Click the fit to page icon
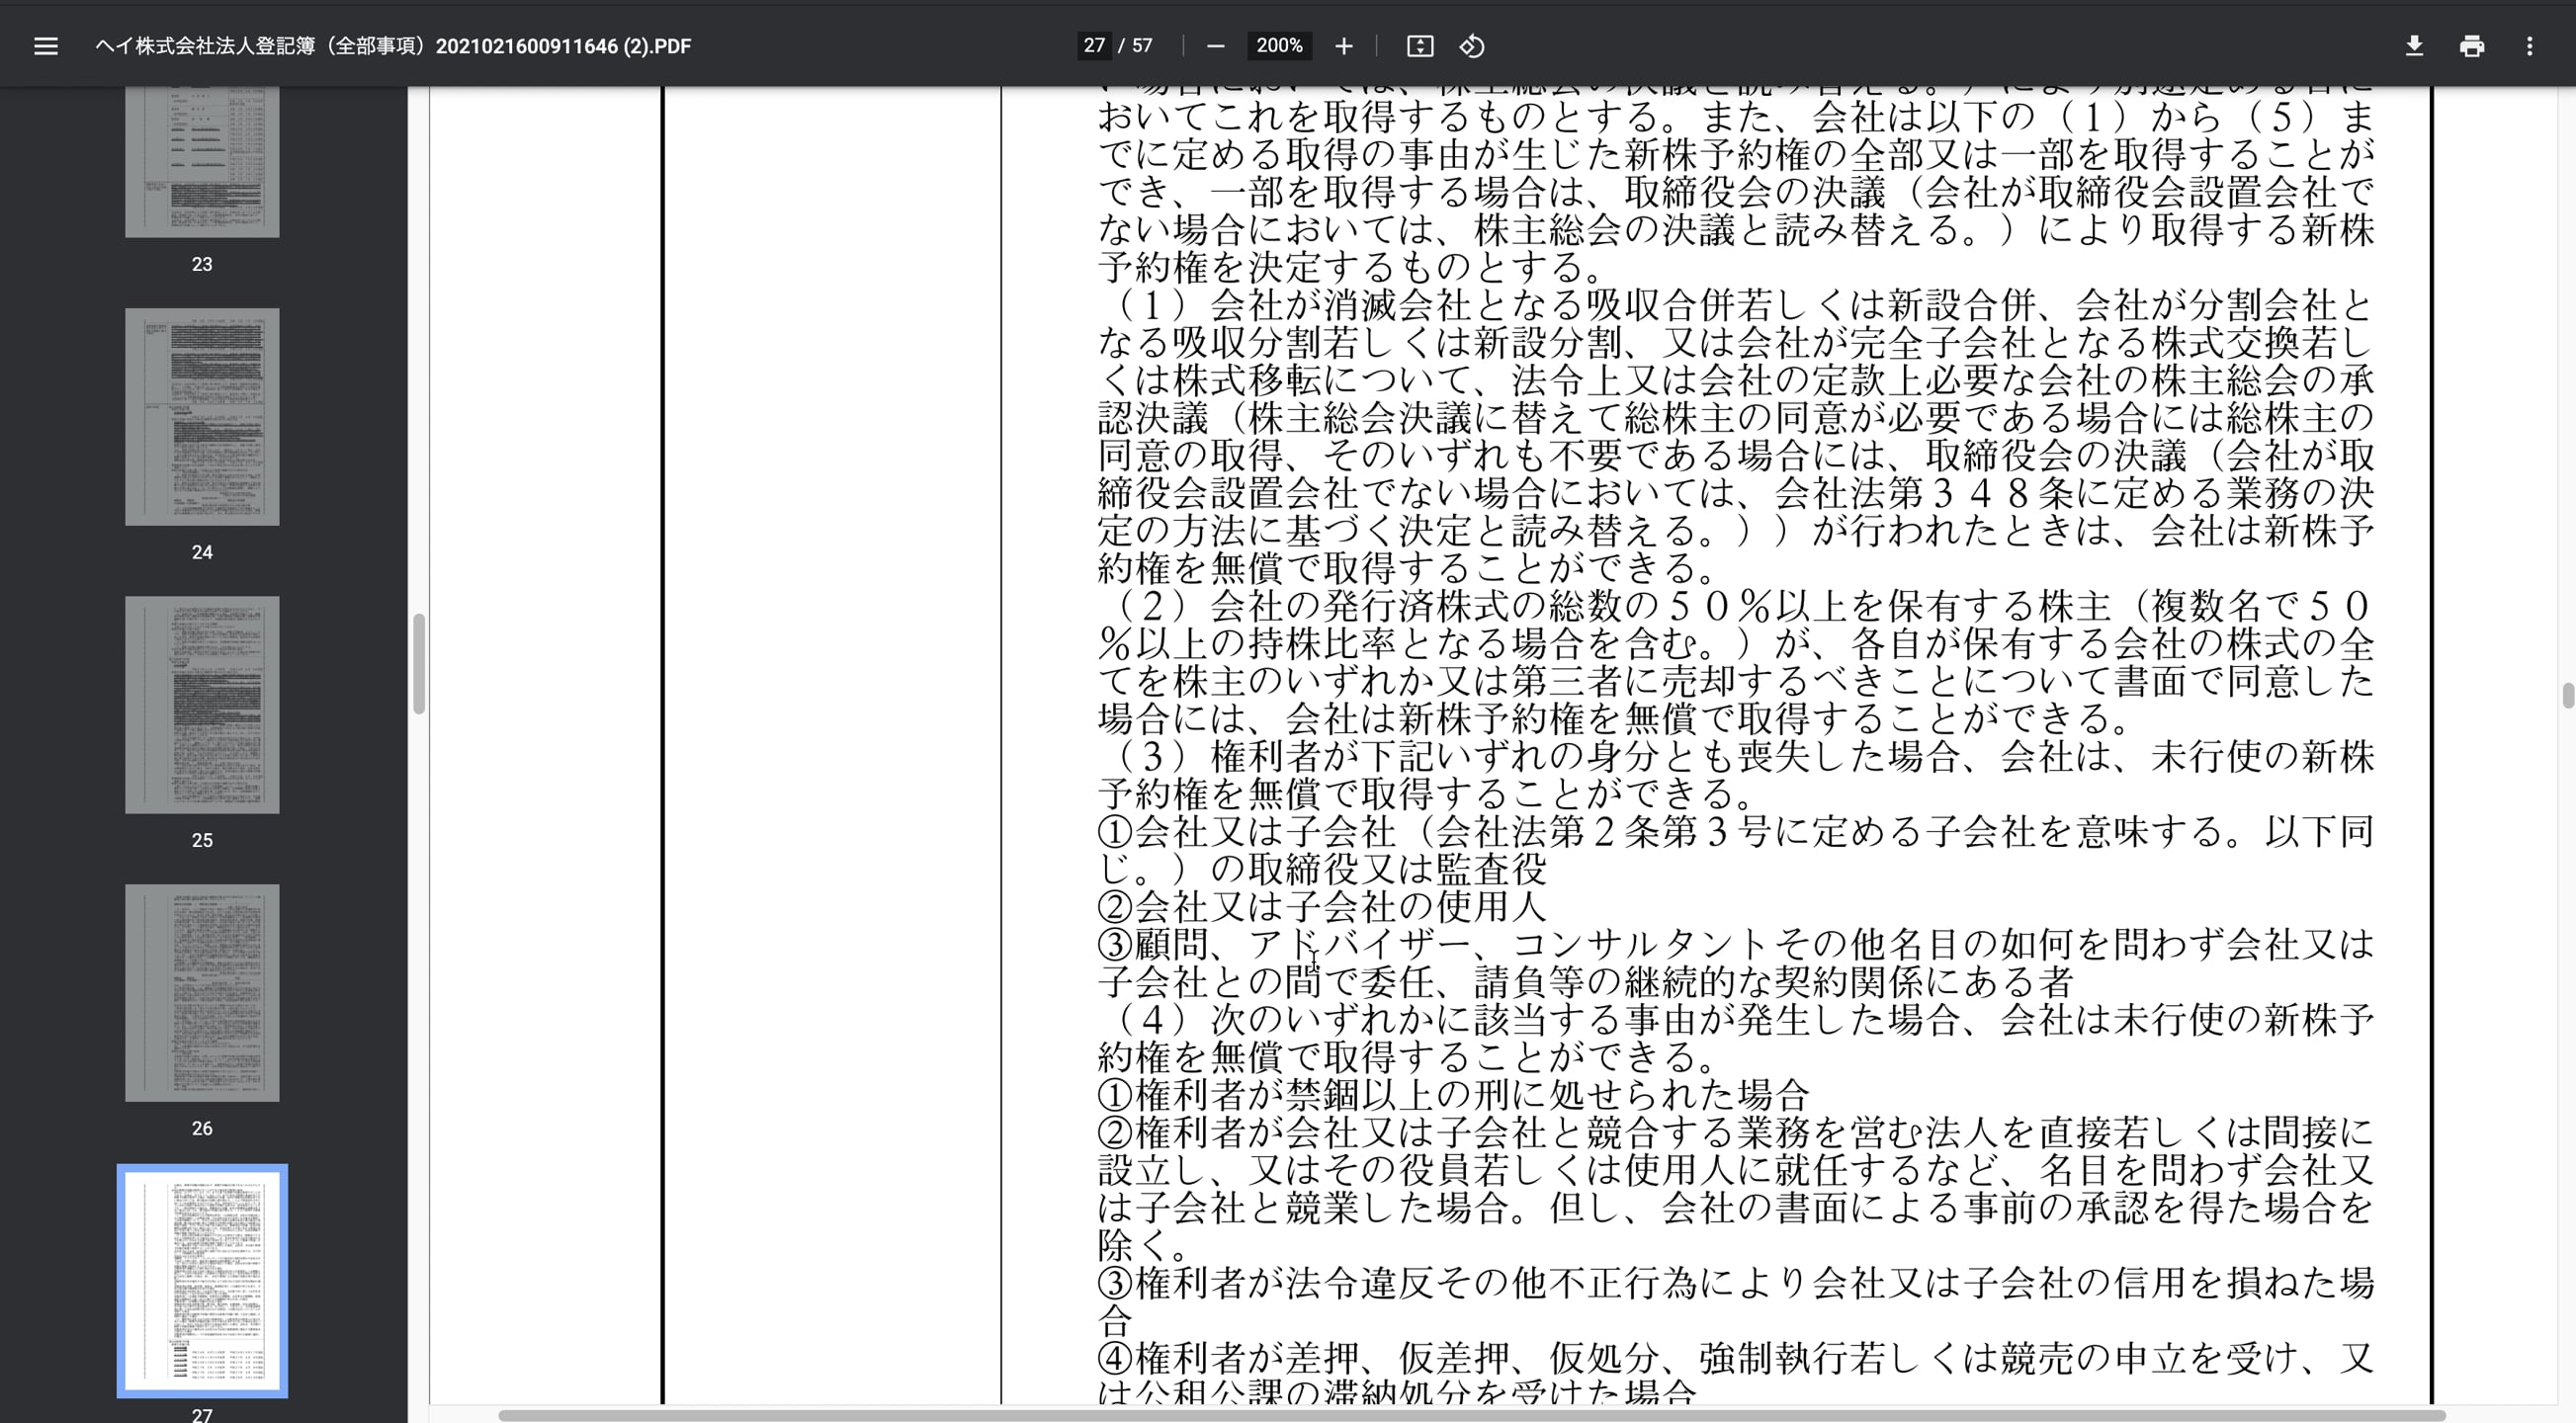 point(1419,46)
